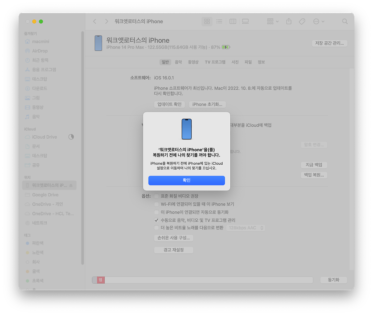Switch Finder to icon grid view
373x315 pixels.
pos(207,21)
